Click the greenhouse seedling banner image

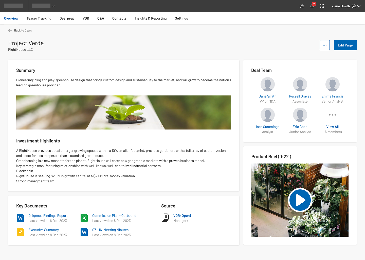[124, 112]
